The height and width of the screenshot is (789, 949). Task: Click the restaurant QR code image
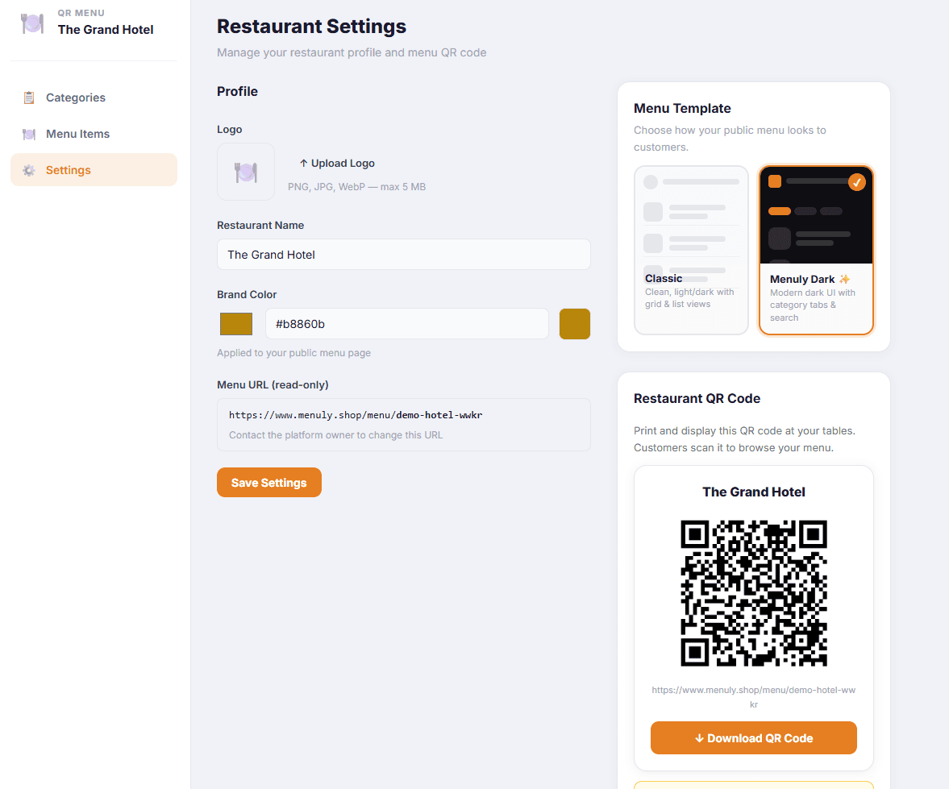[754, 593]
